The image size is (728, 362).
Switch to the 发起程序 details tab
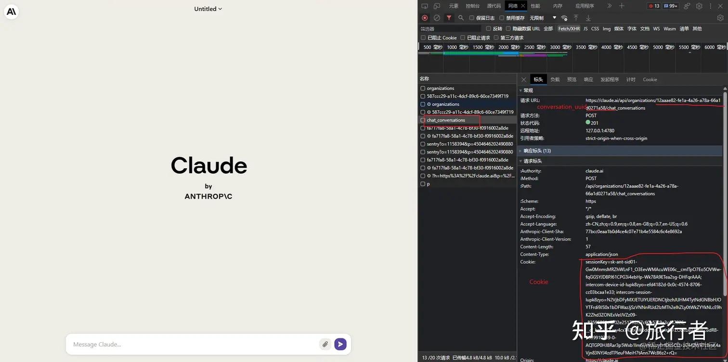pyautogui.click(x=610, y=80)
